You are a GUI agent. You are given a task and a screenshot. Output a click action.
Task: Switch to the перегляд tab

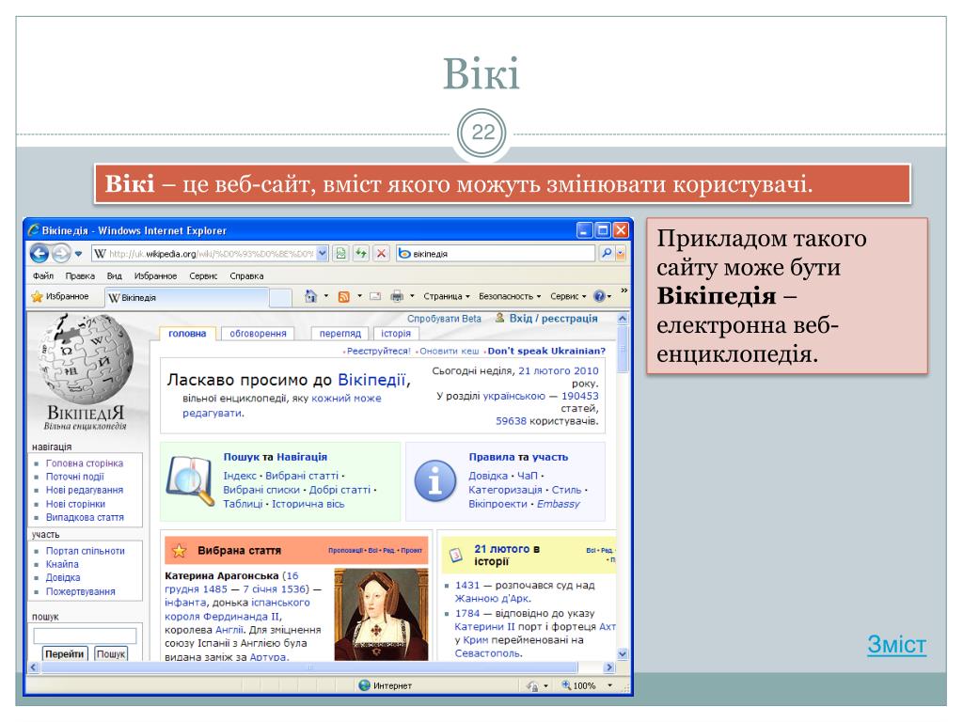(x=339, y=334)
